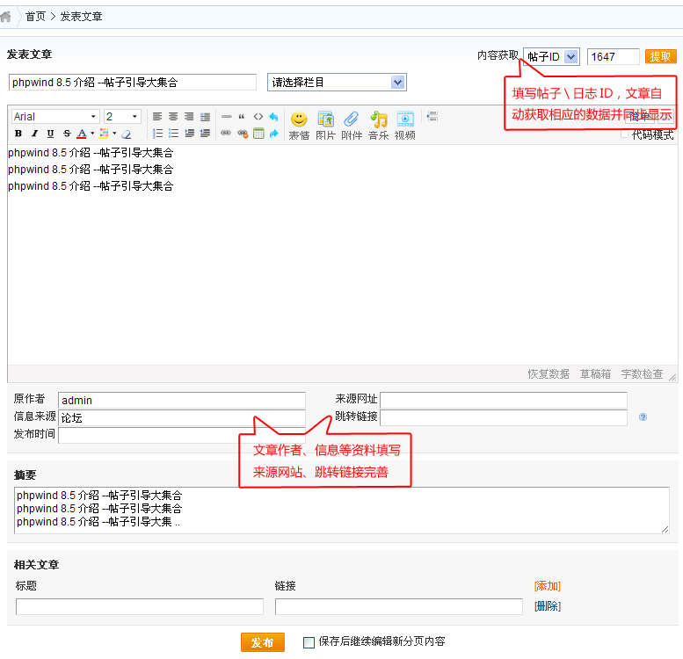Insert a blockquote
Screen dimensions: 683x659
(242, 117)
